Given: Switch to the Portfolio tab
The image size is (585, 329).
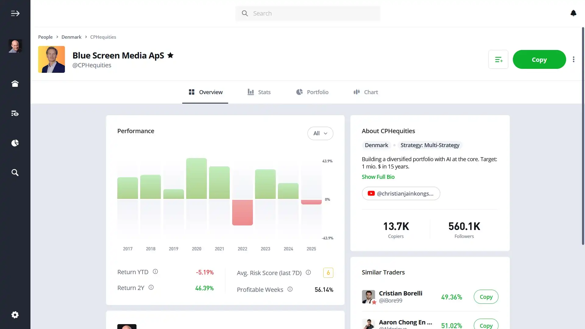Looking at the screenshot, I should point(312,92).
